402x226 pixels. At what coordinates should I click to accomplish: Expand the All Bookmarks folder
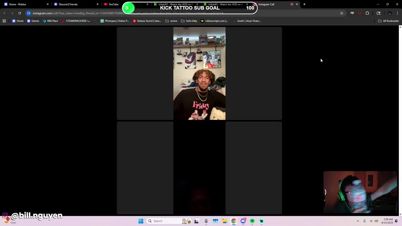tap(388, 21)
